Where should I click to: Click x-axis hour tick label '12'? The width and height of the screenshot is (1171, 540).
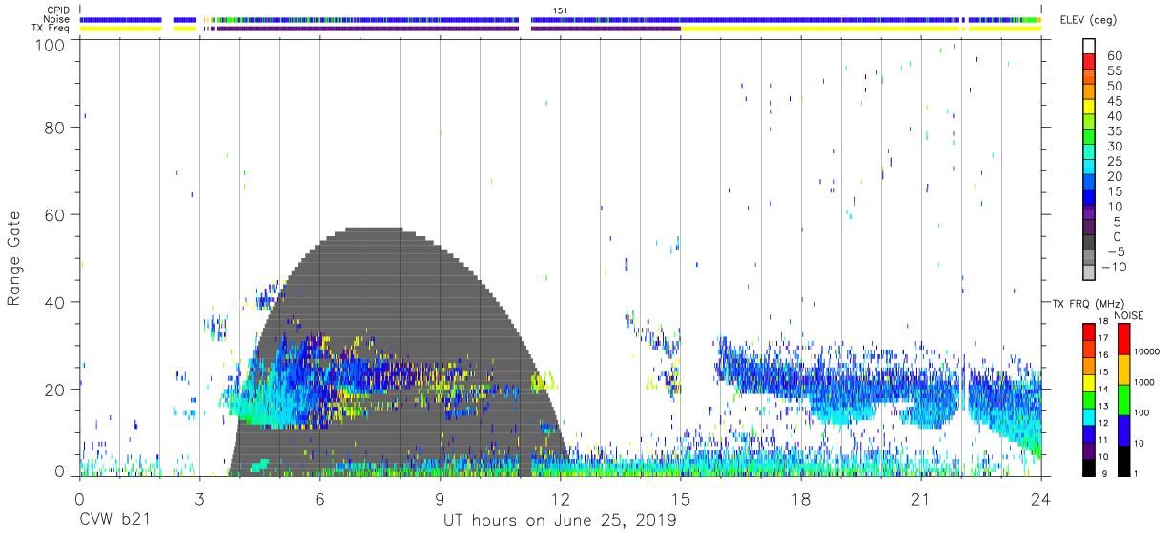[x=560, y=499]
